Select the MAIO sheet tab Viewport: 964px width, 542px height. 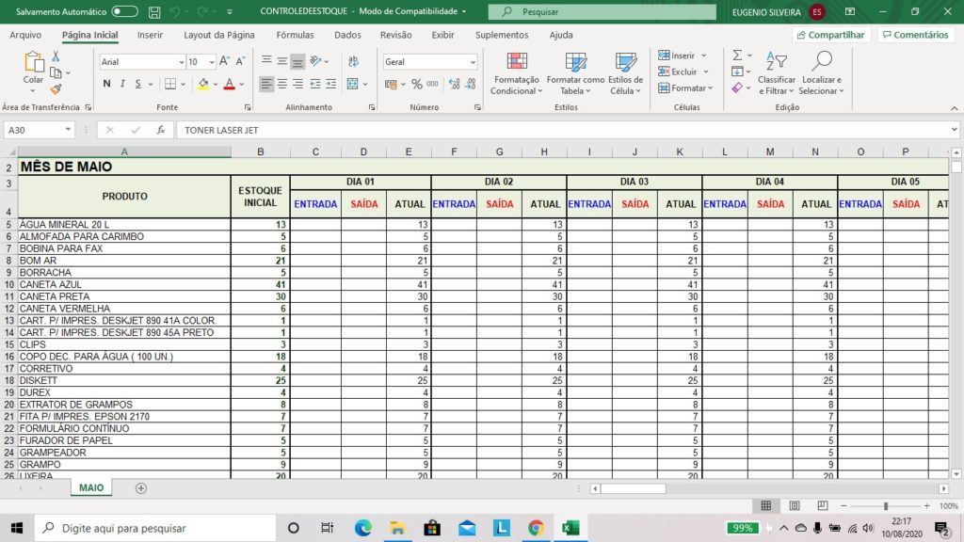click(x=91, y=488)
